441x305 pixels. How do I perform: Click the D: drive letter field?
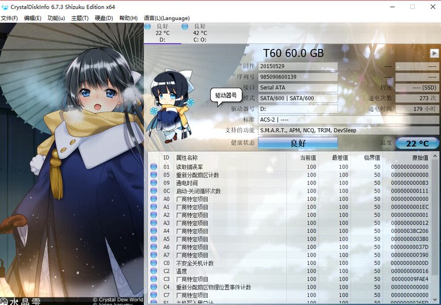pyautogui.click(x=298, y=109)
